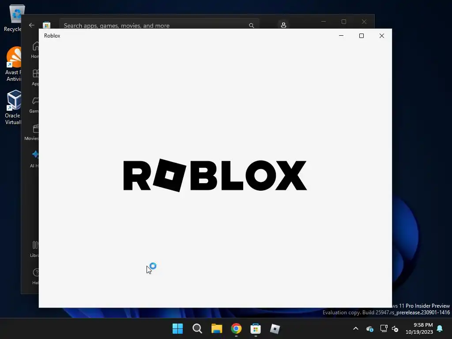This screenshot has height=339, width=452.
Task: Open AI Hub in the Store sidebar
Action: pos(34,159)
